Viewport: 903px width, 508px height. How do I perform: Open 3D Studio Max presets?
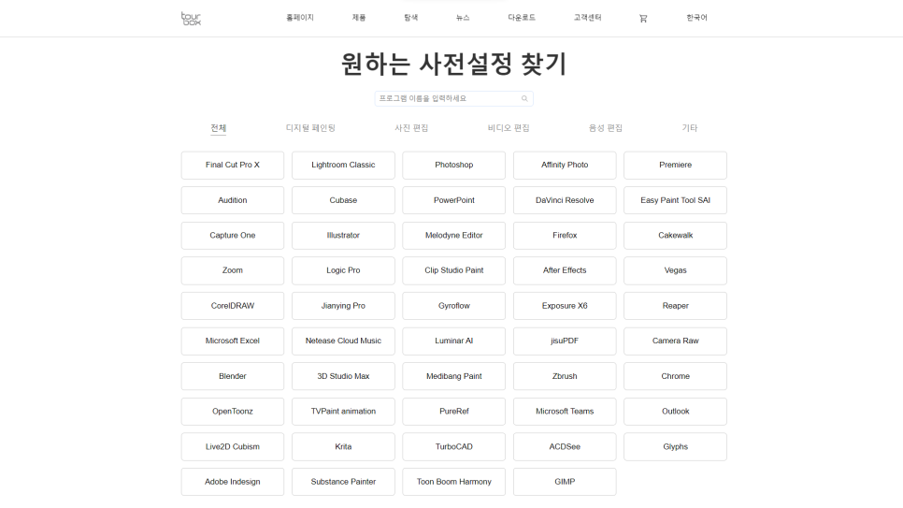[x=343, y=376]
